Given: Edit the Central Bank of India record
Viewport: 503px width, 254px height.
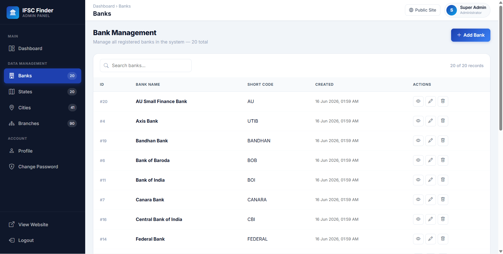Looking at the screenshot, I should tap(430, 219).
